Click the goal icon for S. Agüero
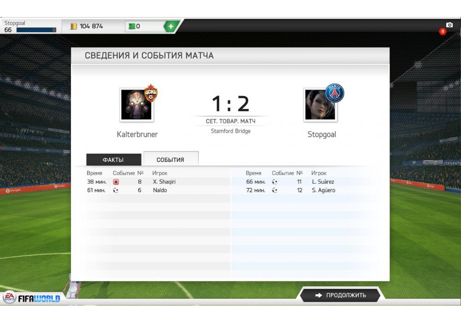Image resolution: width=461 pixels, height=323 pixels. coord(275,190)
